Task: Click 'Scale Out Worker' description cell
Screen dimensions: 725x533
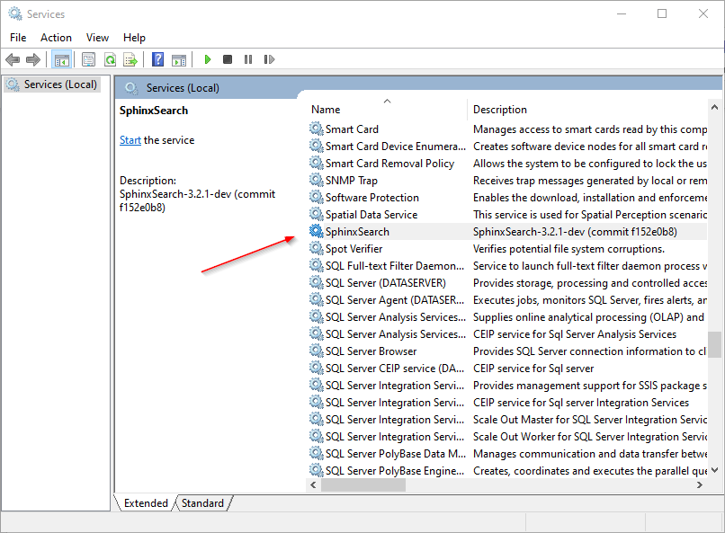Action: pos(590,437)
